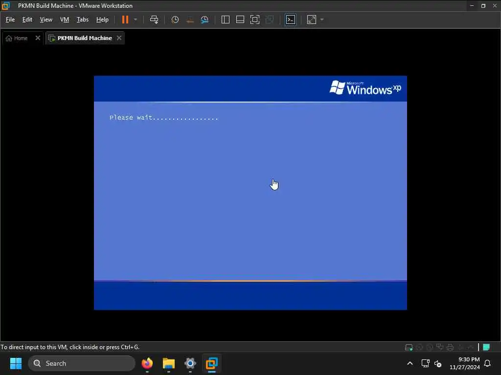Viewport: 501px width, 375px height.
Task: Send Ctrl+Alt+Del to the VM
Action: point(154,20)
